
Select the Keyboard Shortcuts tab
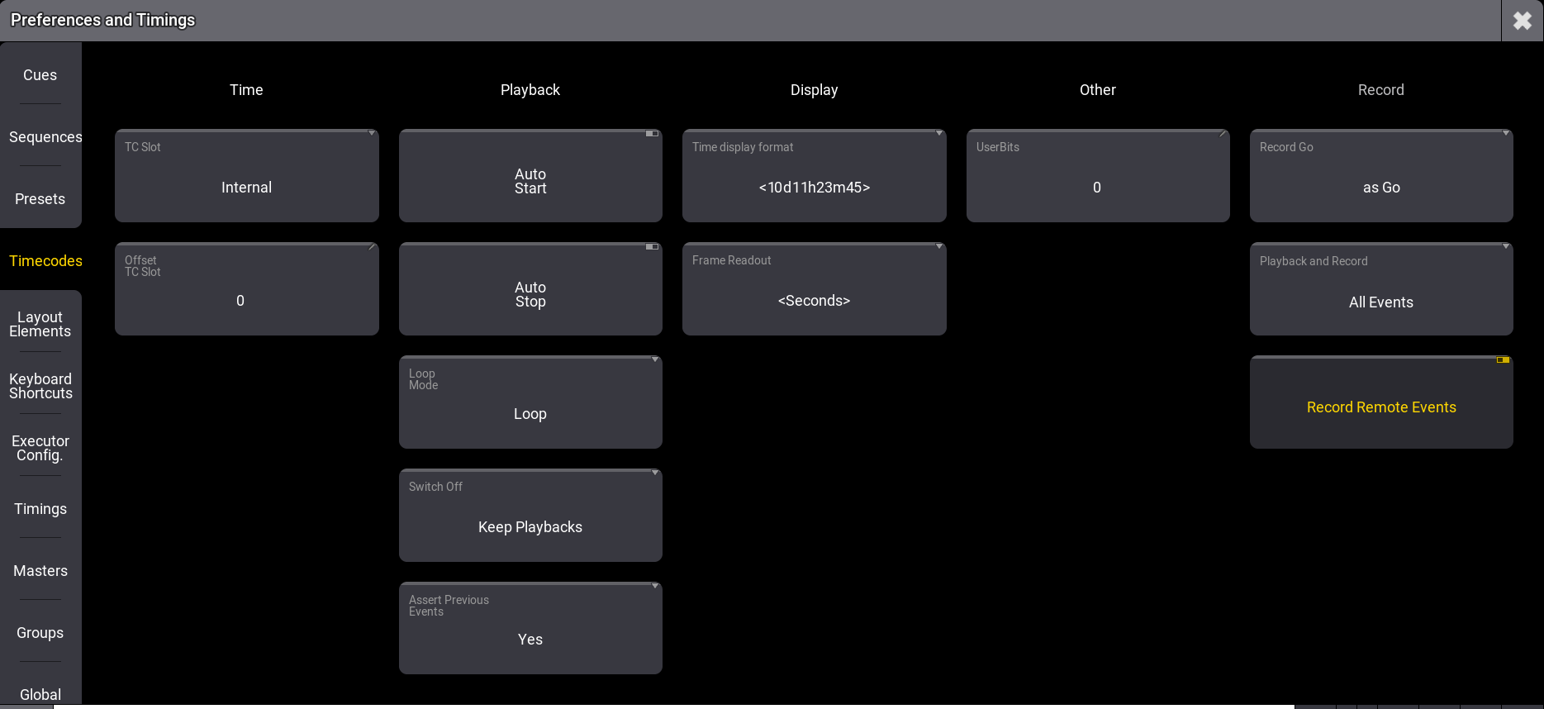40,386
